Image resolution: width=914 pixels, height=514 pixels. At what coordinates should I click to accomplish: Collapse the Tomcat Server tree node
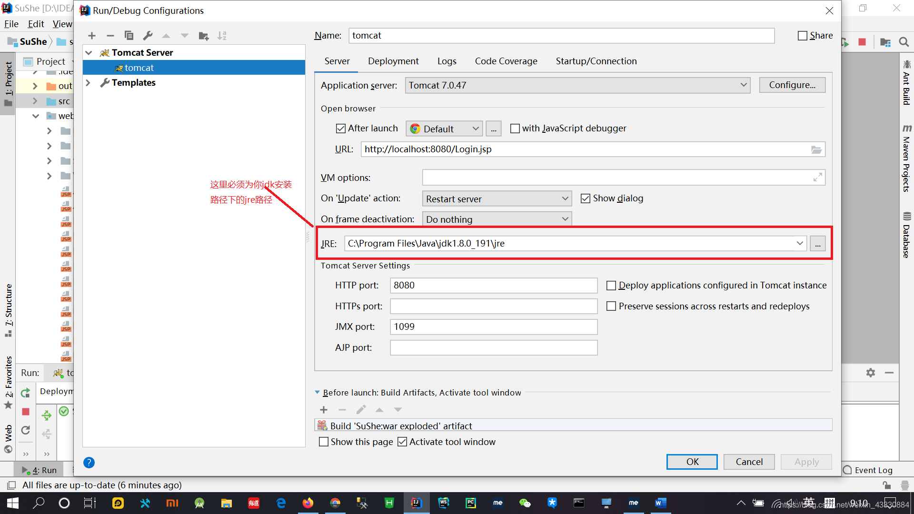[89, 52]
